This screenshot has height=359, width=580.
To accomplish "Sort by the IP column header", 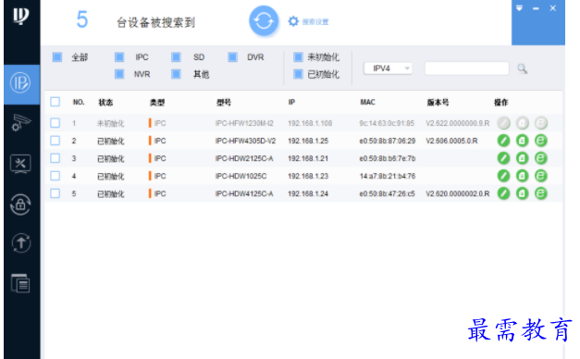I will tap(291, 102).
